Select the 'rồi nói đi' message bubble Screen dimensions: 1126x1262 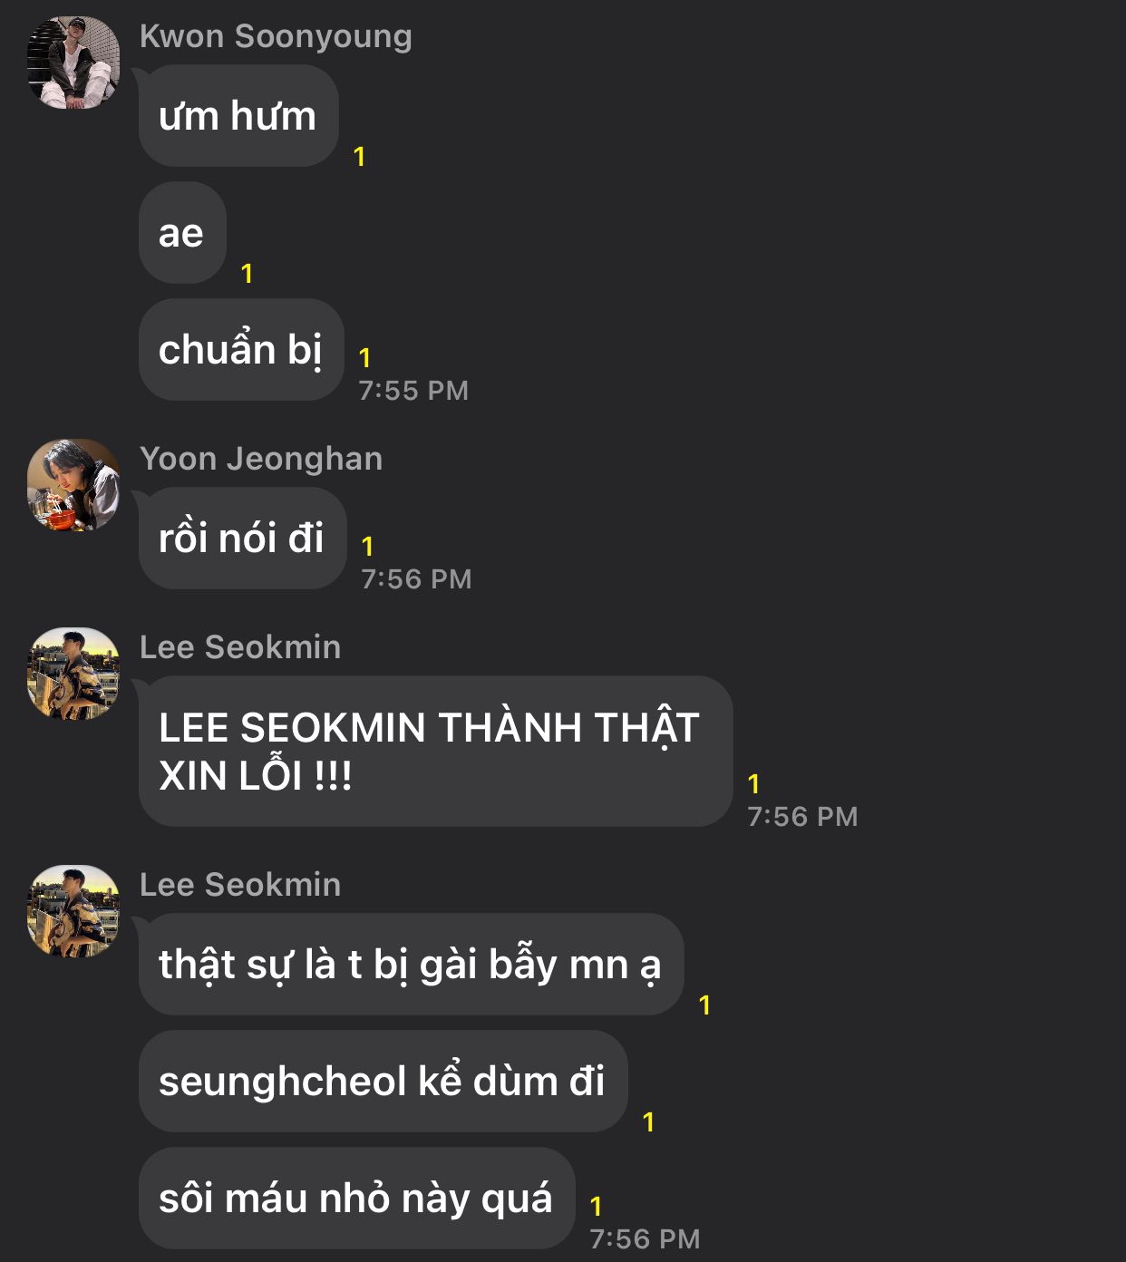pos(242,538)
